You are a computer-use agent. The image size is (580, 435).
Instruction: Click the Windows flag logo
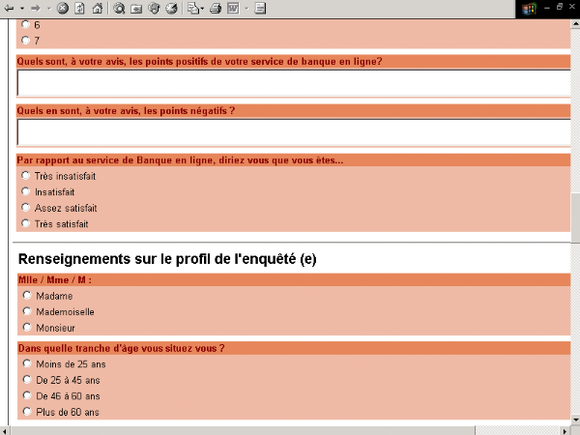click(x=529, y=9)
